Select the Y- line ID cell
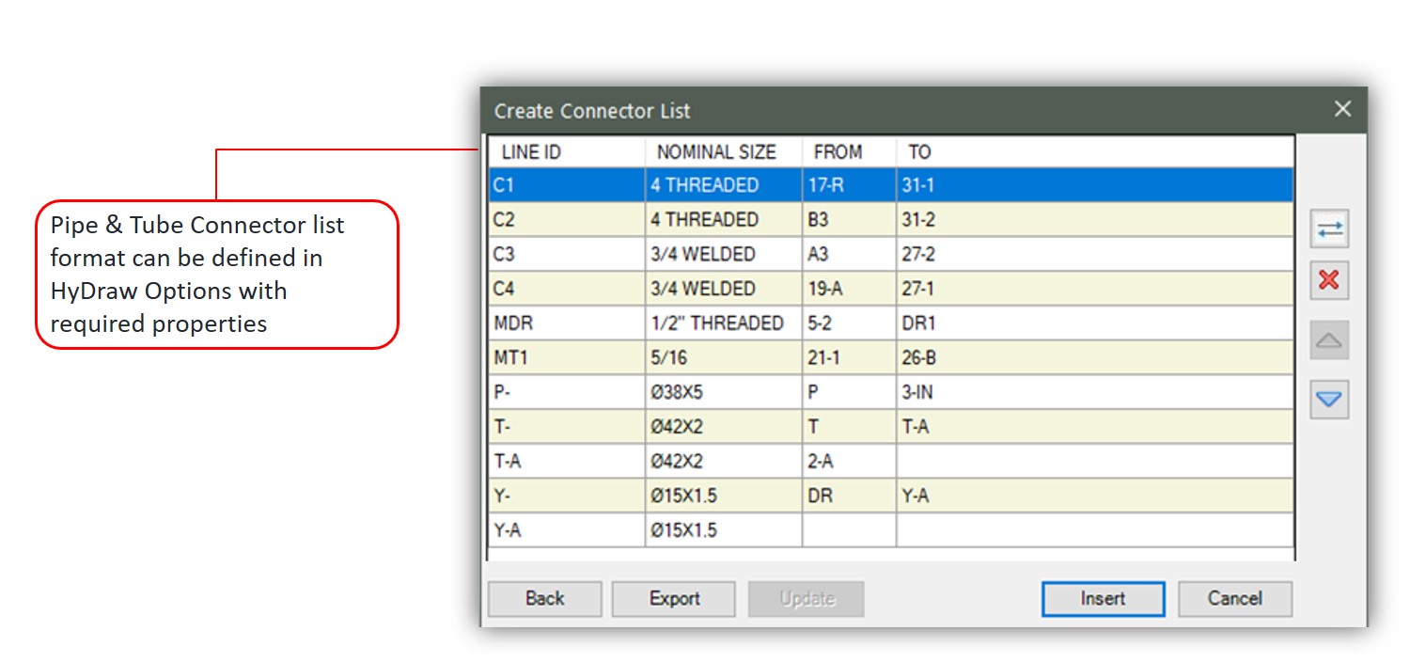The image size is (1410, 662). coord(567,495)
